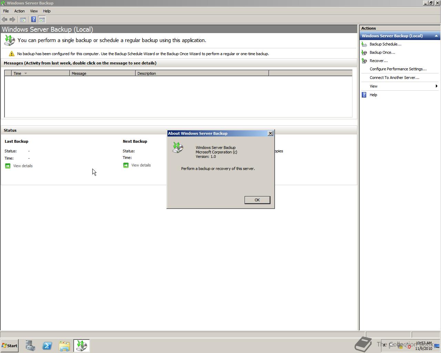441x353 pixels.
Task: Click the main pane header backup icon
Action: point(10,40)
